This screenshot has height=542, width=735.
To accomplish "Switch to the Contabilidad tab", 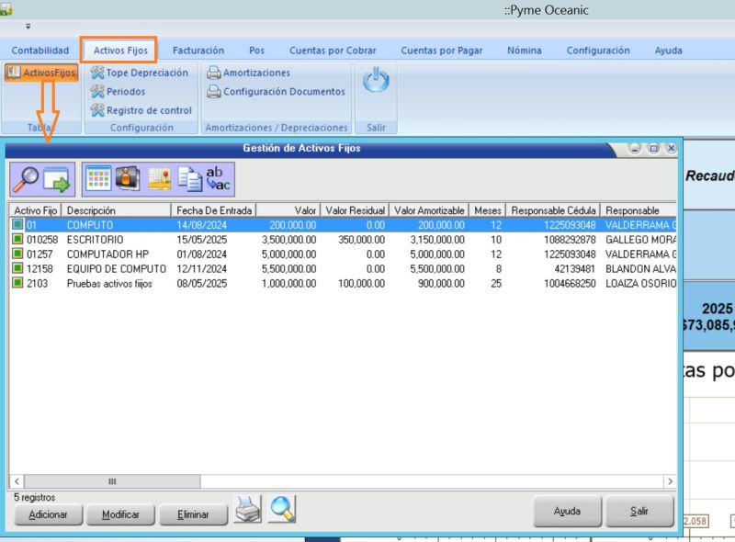I will pyautogui.click(x=40, y=51).
